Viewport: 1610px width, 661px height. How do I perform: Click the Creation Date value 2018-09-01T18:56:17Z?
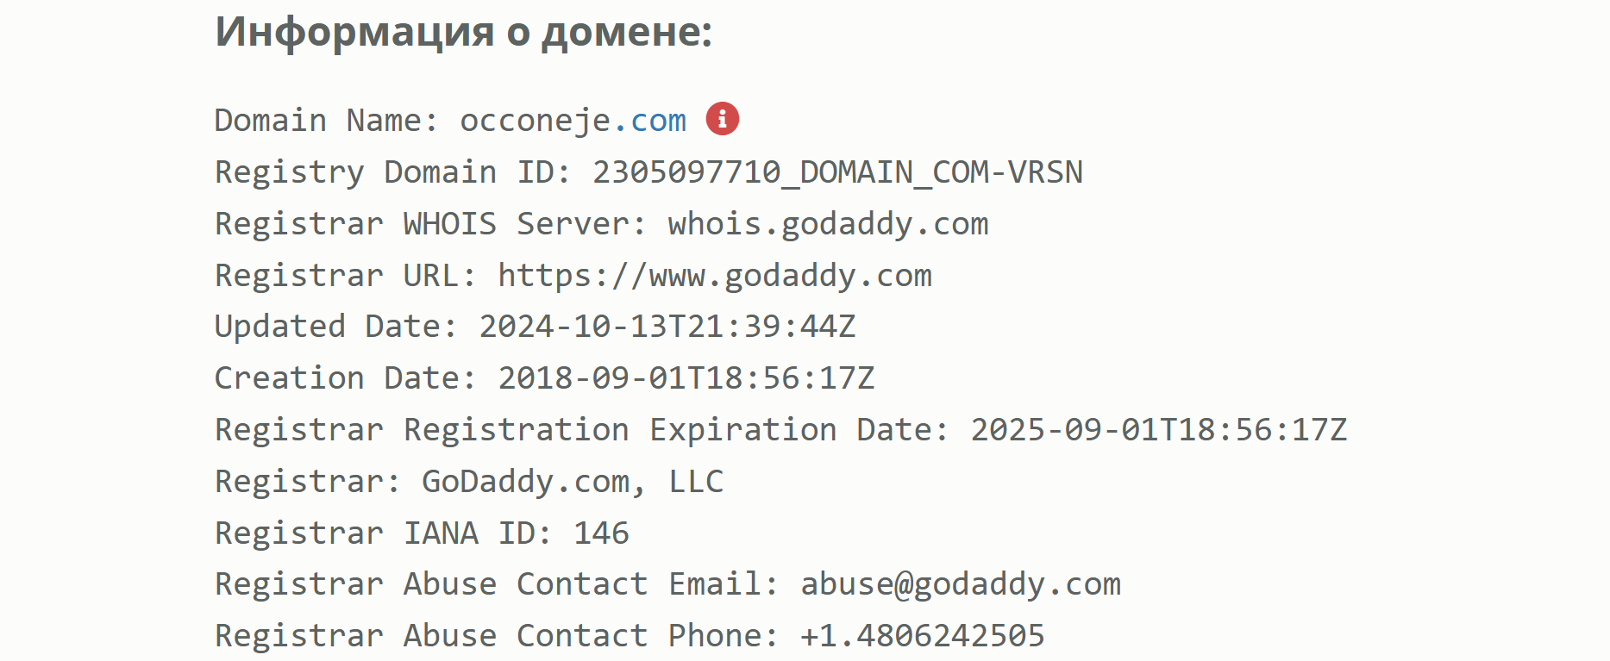click(686, 378)
